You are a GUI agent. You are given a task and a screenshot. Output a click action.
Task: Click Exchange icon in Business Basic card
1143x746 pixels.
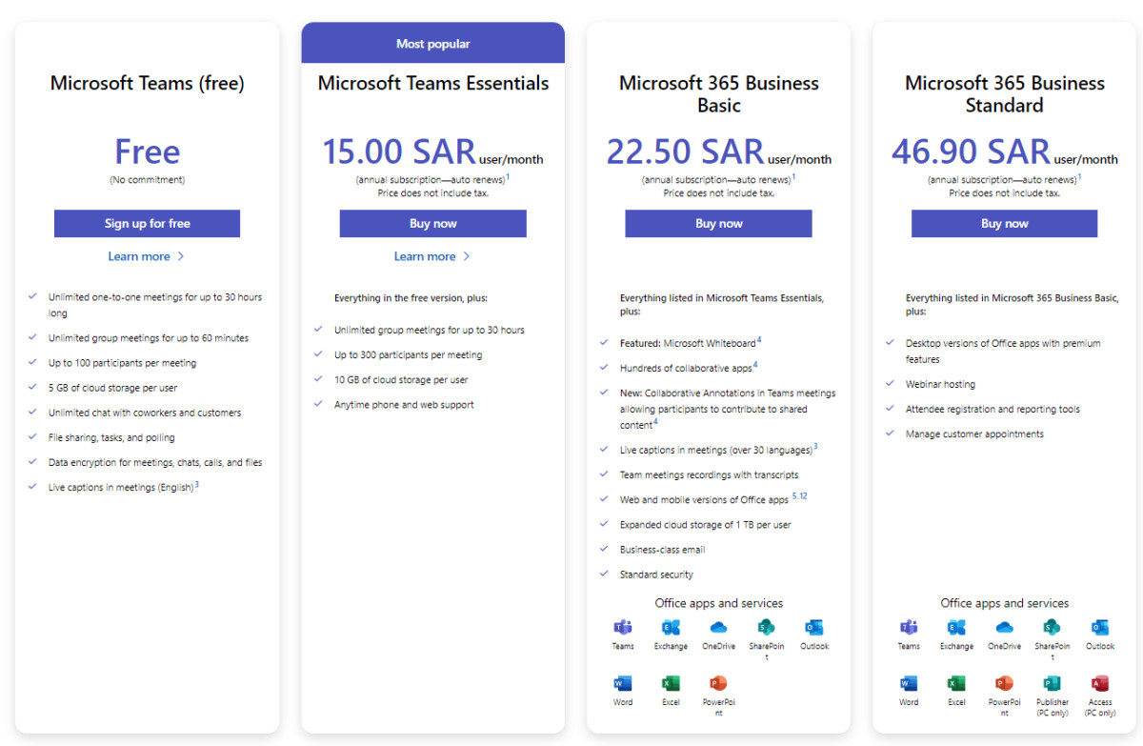coord(671,628)
